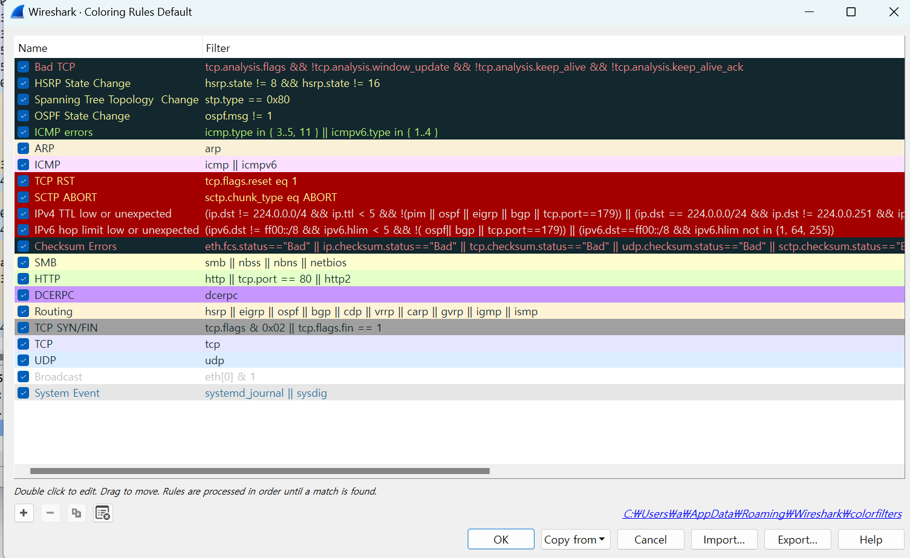
Task: Click OK to apply coloring rules
Action: (x=501, y=539)
